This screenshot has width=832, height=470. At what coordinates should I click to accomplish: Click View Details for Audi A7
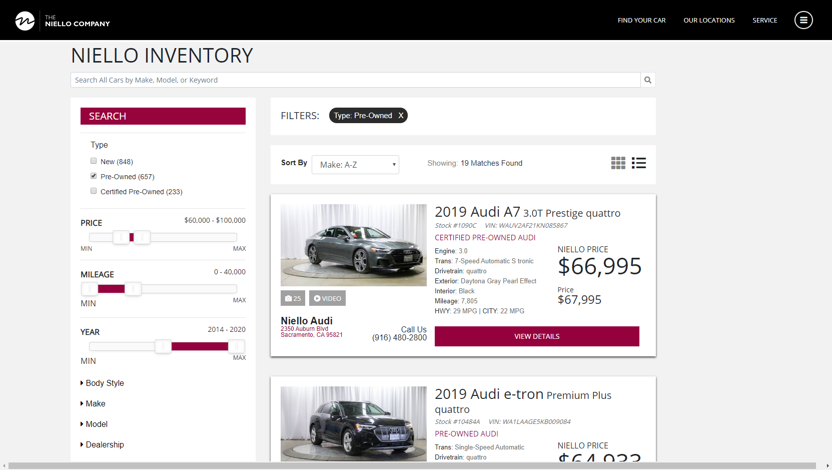click(x=537, y=336)
